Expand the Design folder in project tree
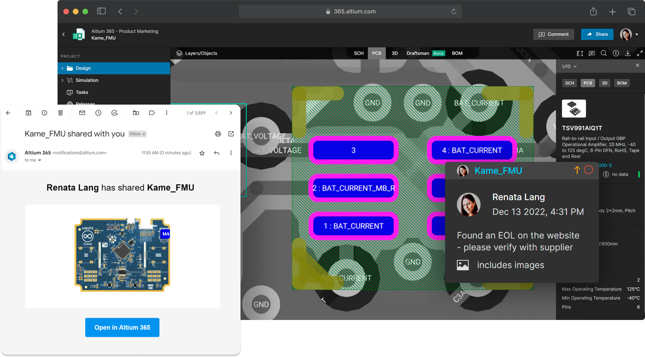 (x=62, y=68)
